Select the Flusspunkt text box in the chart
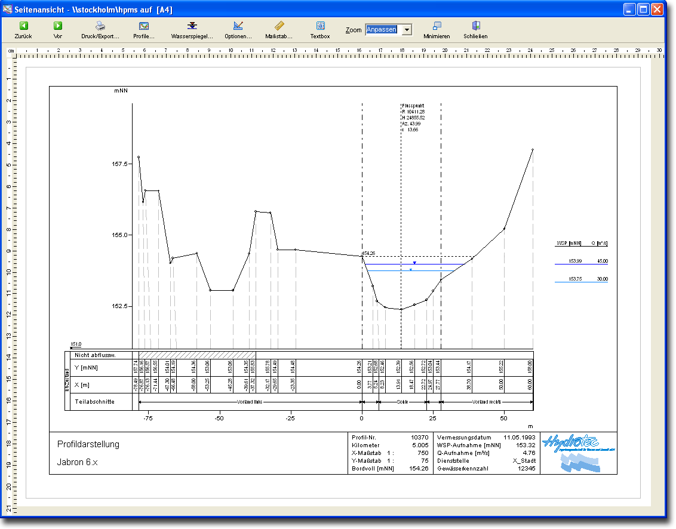676x529 pixels. click(413, 118)
